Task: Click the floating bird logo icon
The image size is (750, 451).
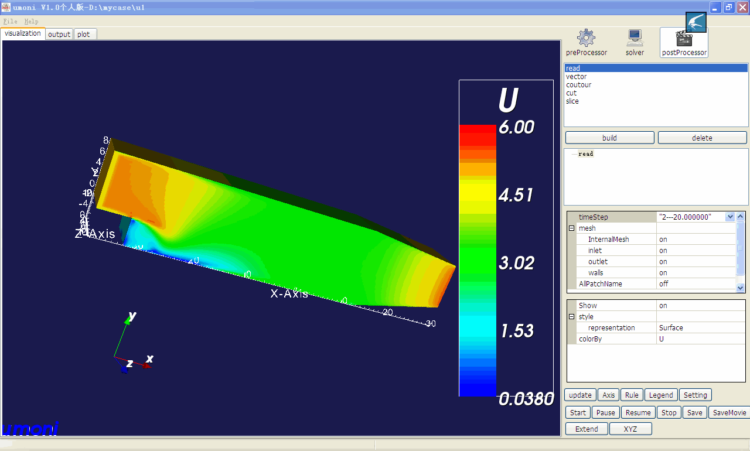Action: pyautogui.click(x=696, y=22)
